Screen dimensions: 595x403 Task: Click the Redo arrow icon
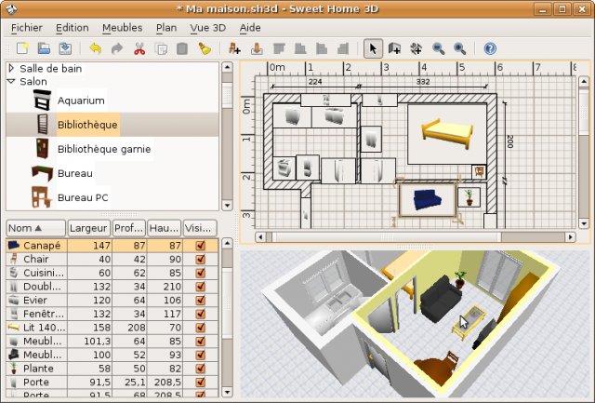(x=117, y=48)
